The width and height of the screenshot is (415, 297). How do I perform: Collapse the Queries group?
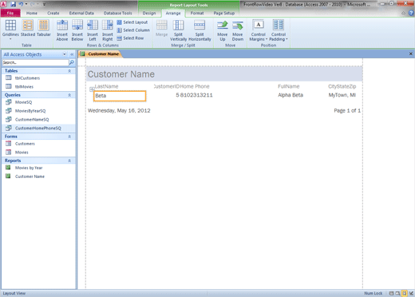pos(69,95)
